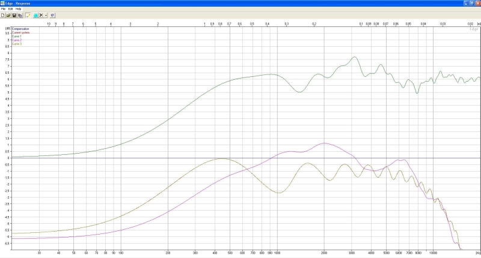
Task: Select the Current system legend entry
Action: pyautogui.click(x=20, y=32)
